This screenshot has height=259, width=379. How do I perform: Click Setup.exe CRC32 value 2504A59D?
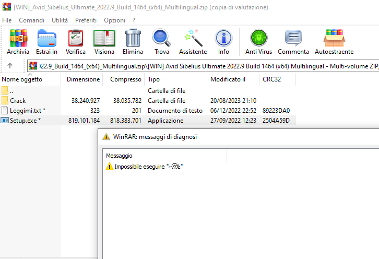[276, 121]
